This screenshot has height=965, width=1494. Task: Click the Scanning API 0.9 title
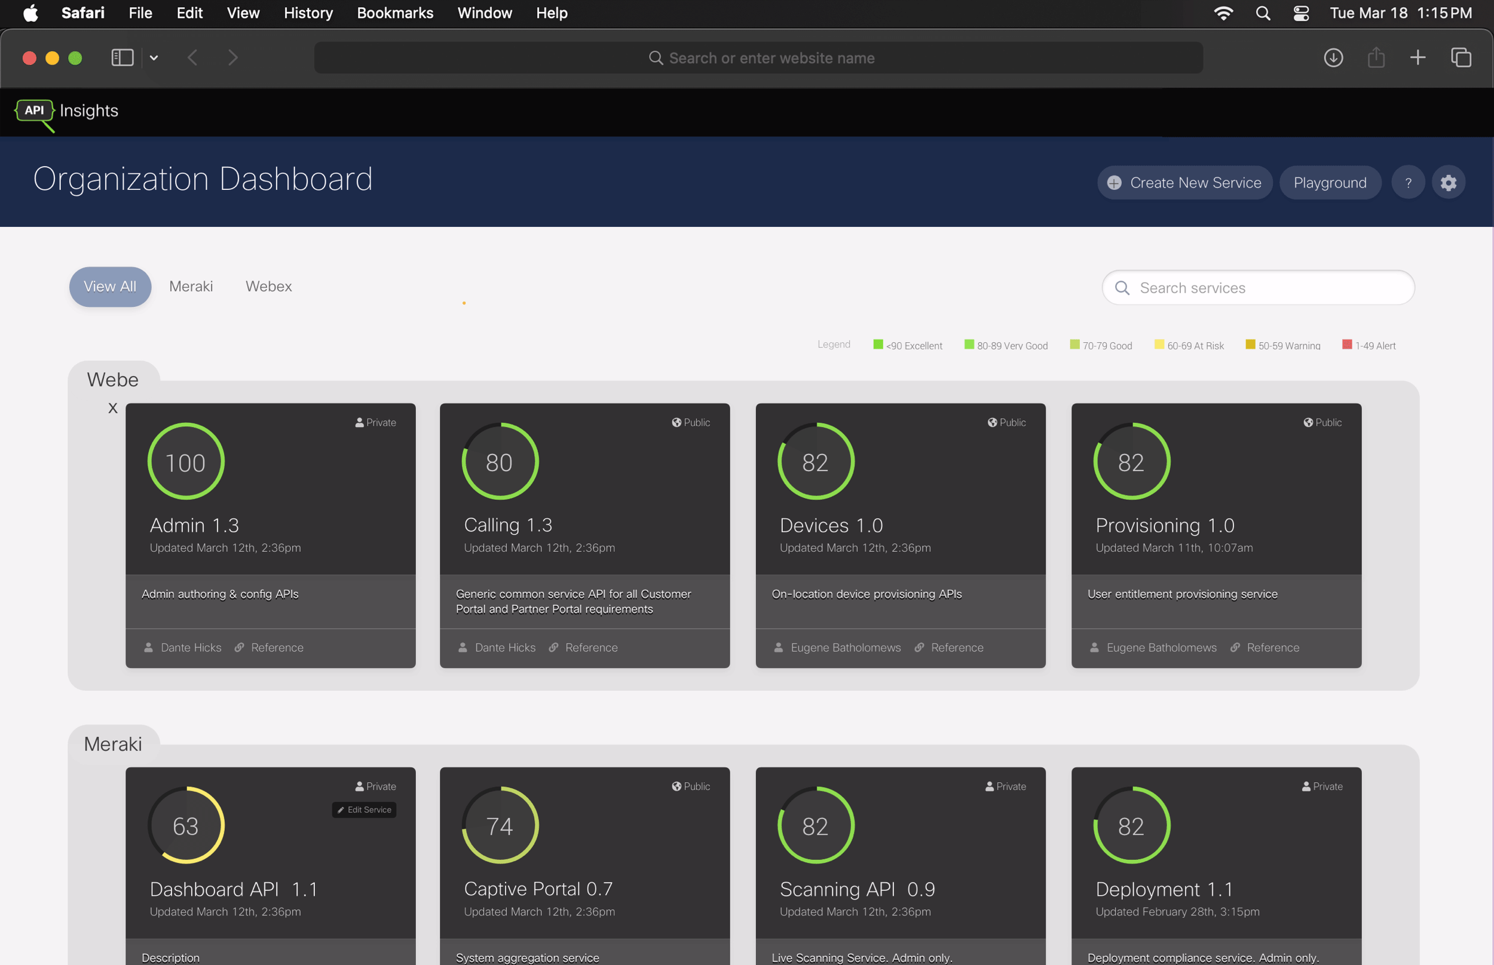pyautogui.click(x=857, y=889)
